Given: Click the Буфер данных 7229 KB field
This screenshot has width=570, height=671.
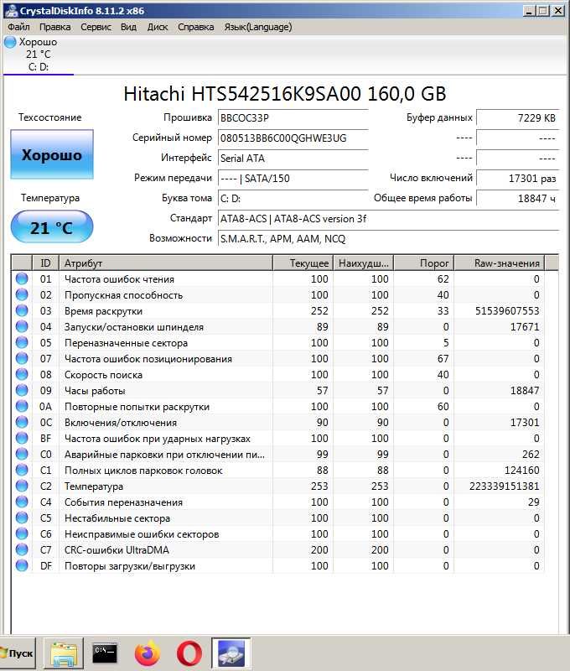Looking at the screenshot, I should (x=517, y=117).
